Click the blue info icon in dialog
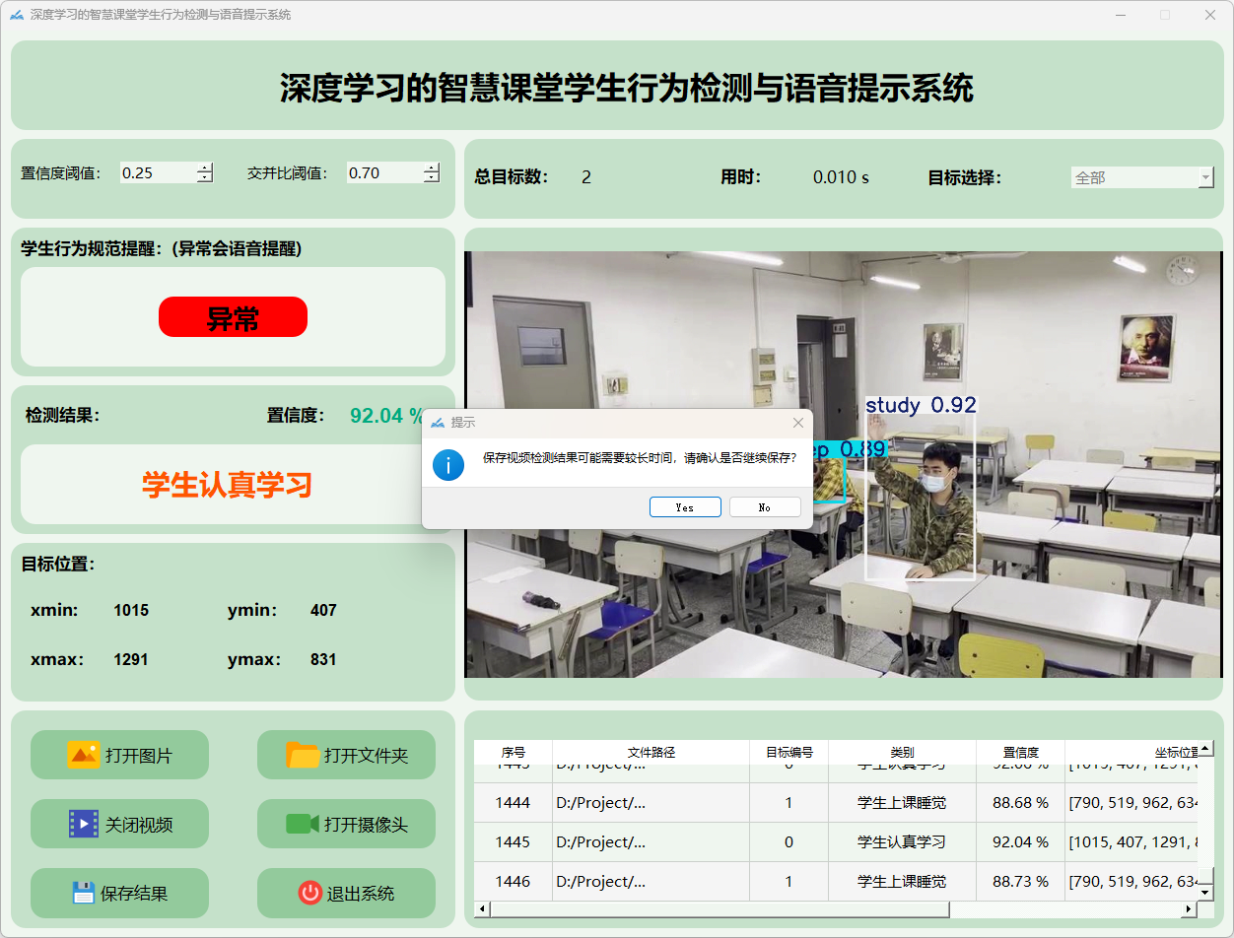The height and width of the screenshot is (938, 1234). [x=448, y=465]
